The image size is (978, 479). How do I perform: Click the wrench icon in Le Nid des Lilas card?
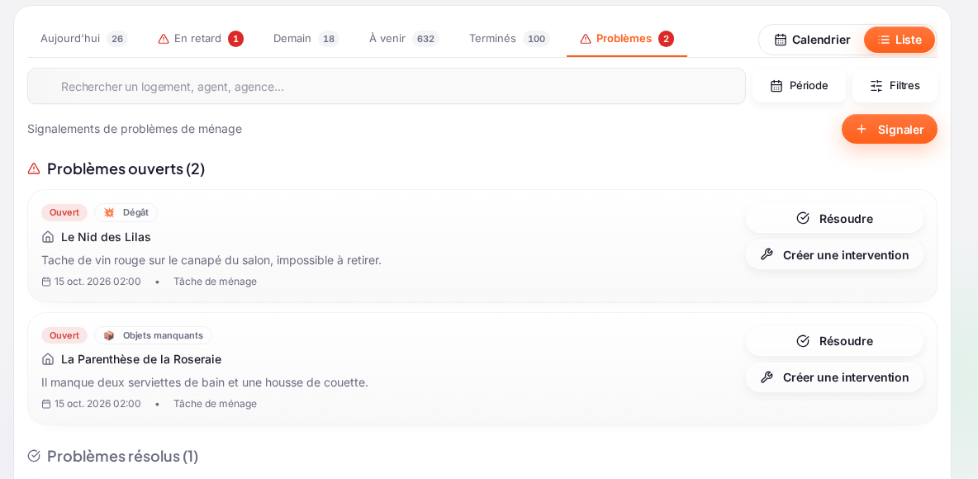click(x=767, y=254)
